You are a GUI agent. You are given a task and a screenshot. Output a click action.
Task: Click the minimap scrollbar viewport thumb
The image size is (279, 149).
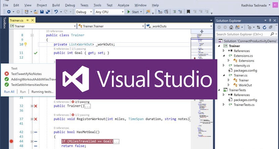point(202,48)
